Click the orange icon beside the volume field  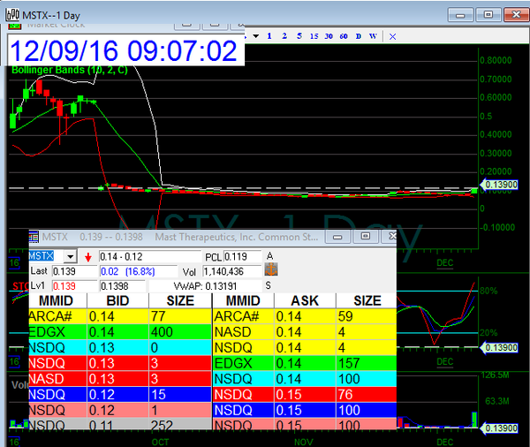272,270
